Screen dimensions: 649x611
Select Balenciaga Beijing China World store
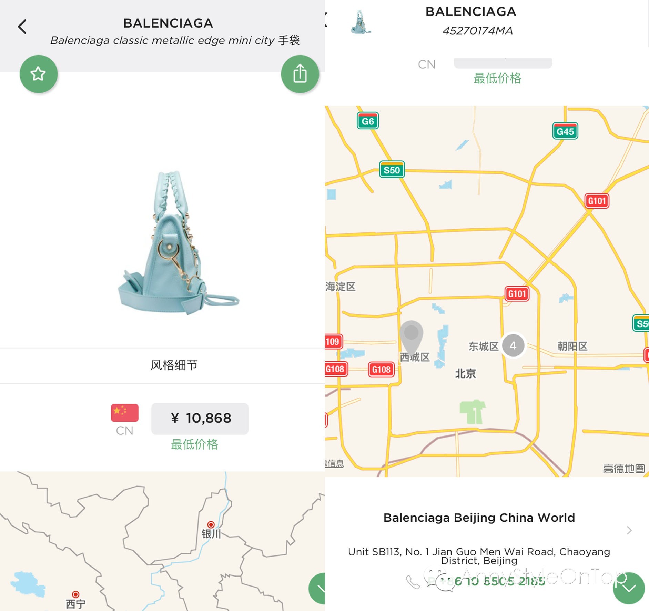coord(479,518)
